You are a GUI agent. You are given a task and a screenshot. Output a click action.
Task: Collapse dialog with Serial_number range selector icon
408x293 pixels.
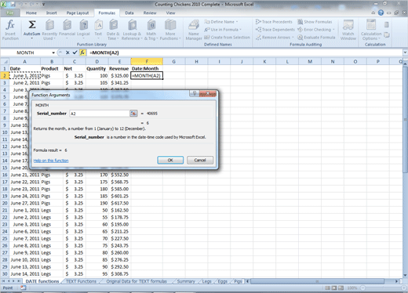tap(133, 114)
